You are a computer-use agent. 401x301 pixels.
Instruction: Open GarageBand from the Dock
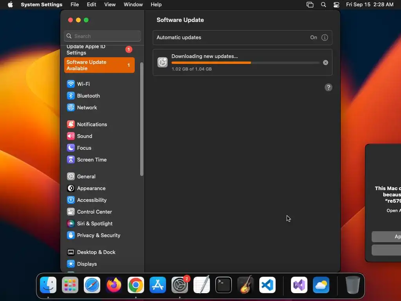(246, 285)
